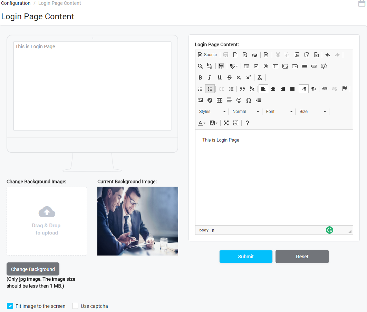The image size is (367, 312).
Task: Disable Fit image to the screen
Action: click(x=10, y=306)
